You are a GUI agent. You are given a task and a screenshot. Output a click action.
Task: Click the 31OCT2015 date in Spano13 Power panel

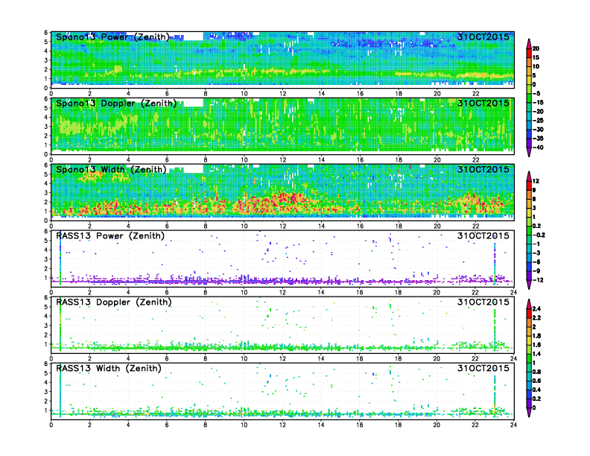point(483,37)
